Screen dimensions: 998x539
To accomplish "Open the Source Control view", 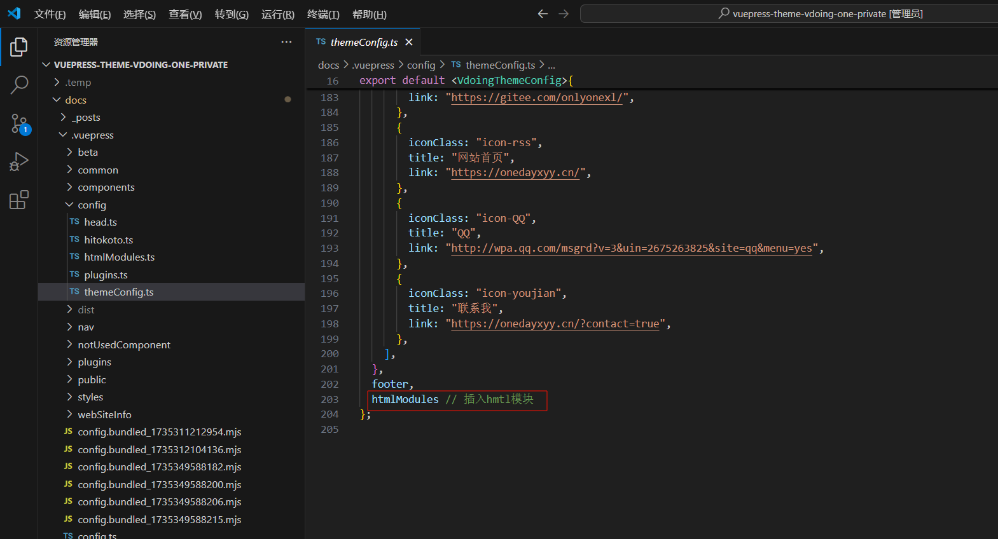I will point(19,123).
